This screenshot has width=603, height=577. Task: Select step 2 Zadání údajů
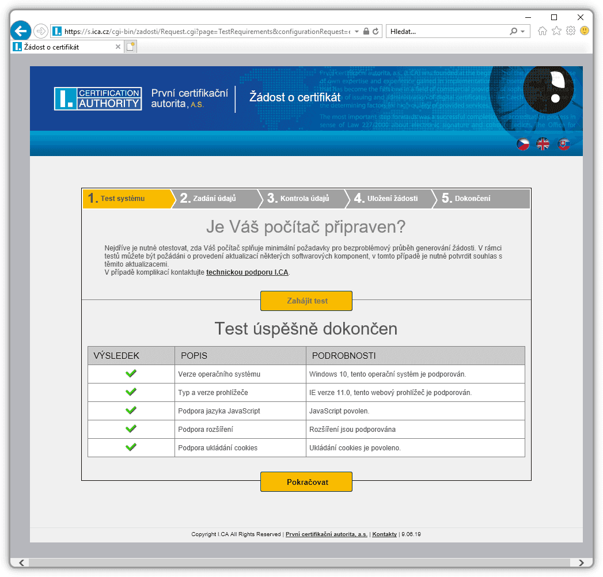[x=217, y=199]
